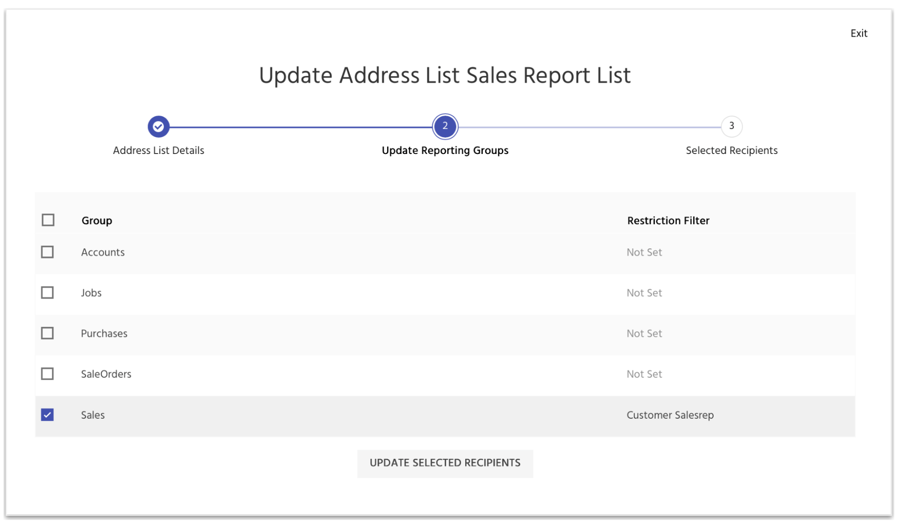Jump to step 3 circle
The width and height of the screenshot is (904, 525).
click(731, 127)
